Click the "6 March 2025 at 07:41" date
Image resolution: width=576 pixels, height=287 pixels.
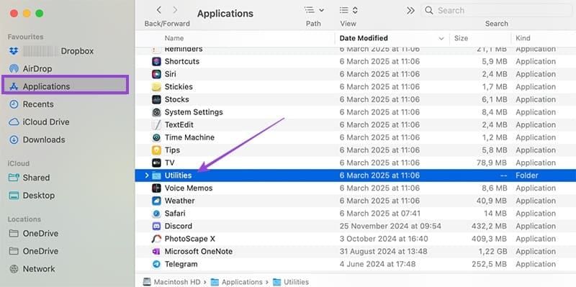(x=379, y=214)
